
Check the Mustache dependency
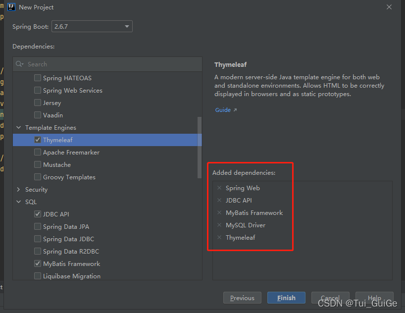pos(38,164)
